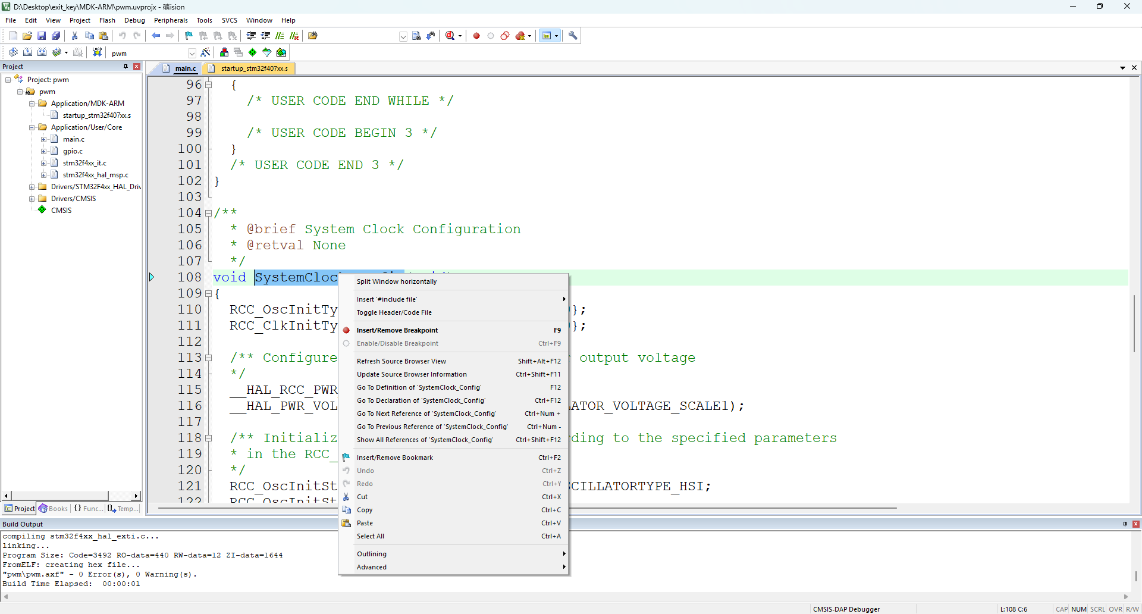Expand Drivers/STM32F4xx_HAL_Driver folder

[x=32, y=187]
